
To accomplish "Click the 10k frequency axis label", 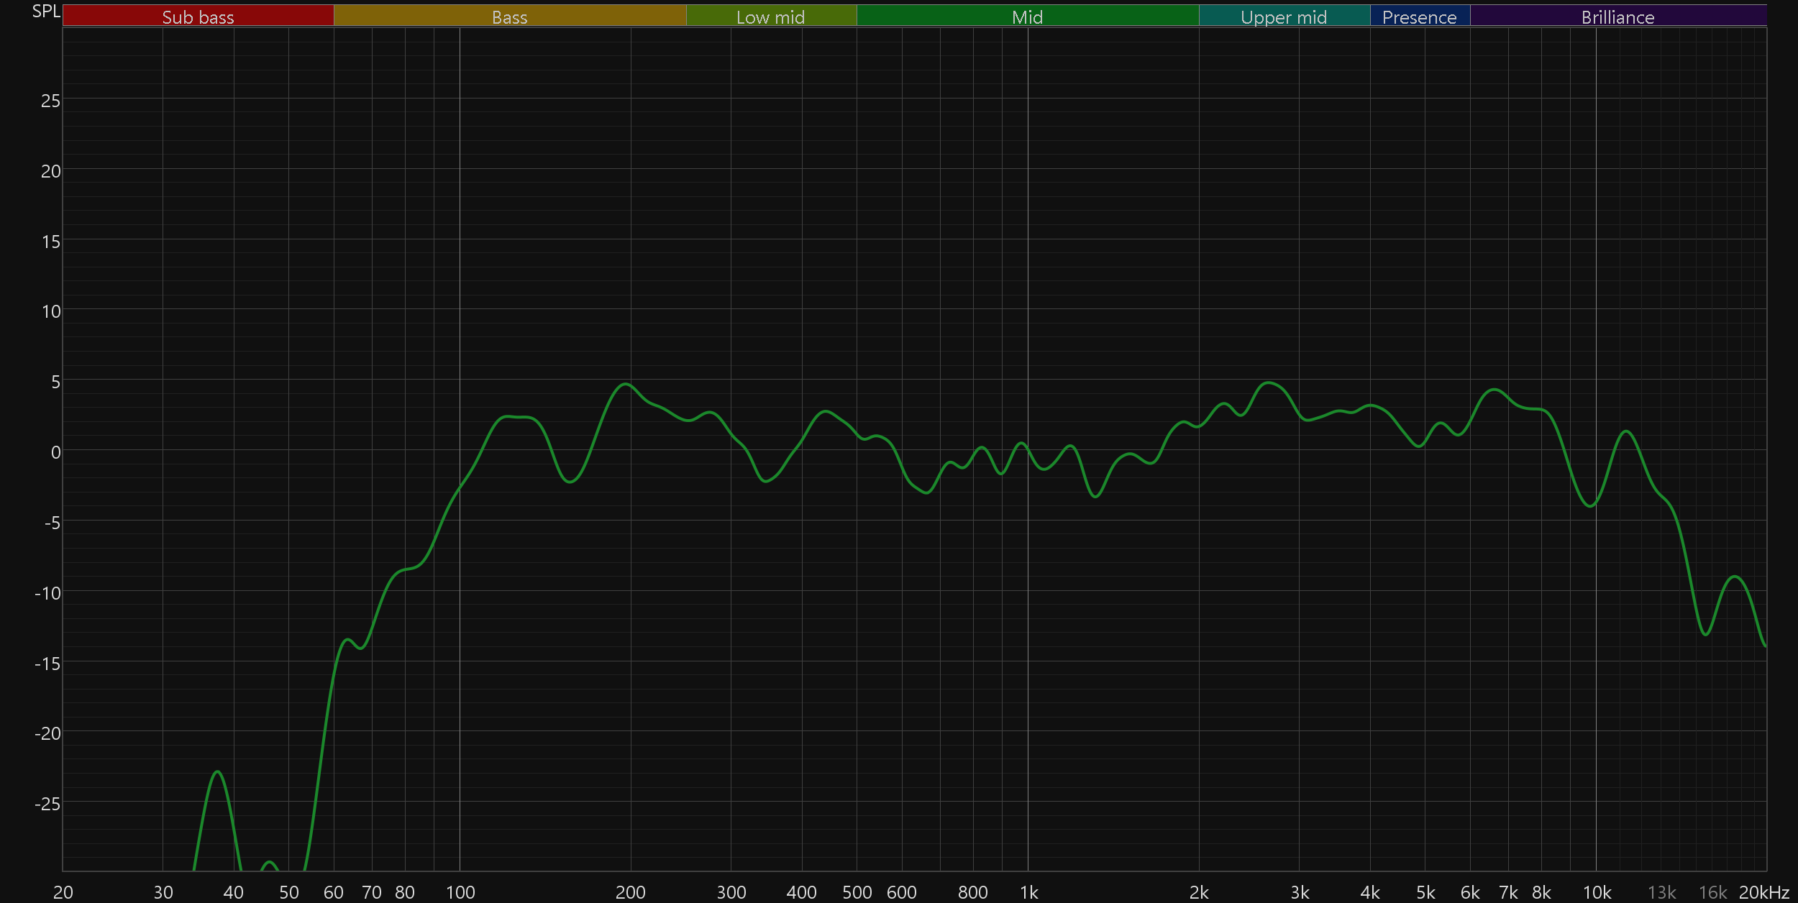I will 1597,892.
